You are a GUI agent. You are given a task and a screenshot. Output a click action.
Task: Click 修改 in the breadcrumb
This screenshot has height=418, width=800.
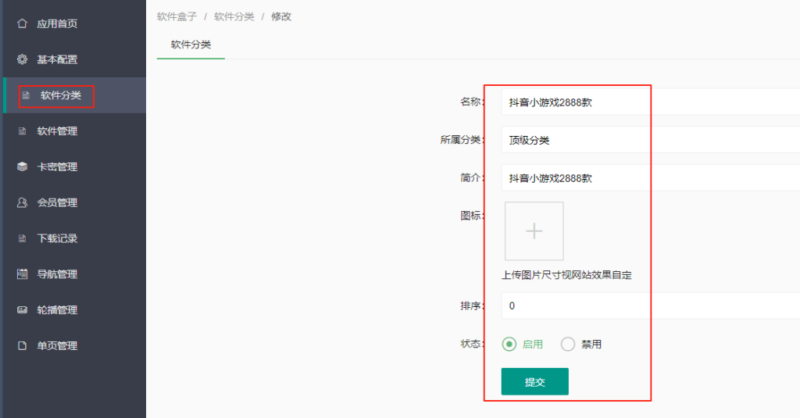281,17
